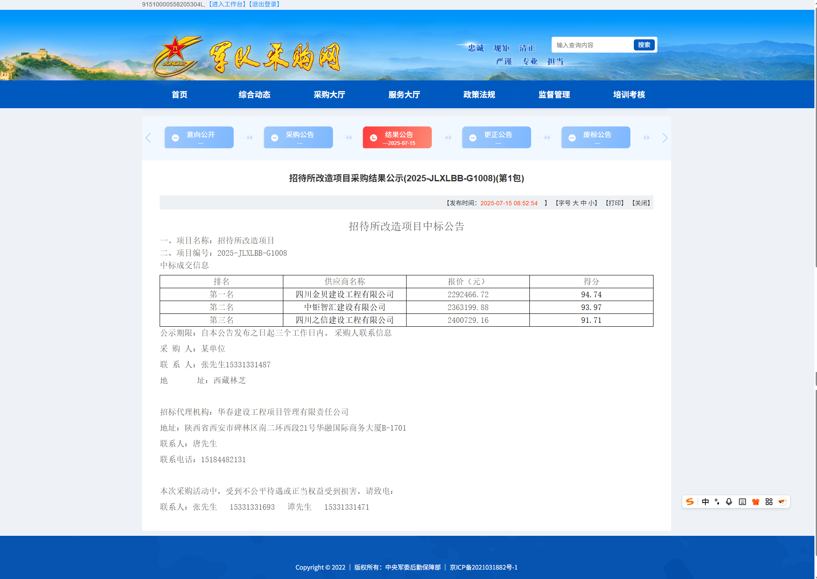Click score cell 91.71

pos(591,320)
